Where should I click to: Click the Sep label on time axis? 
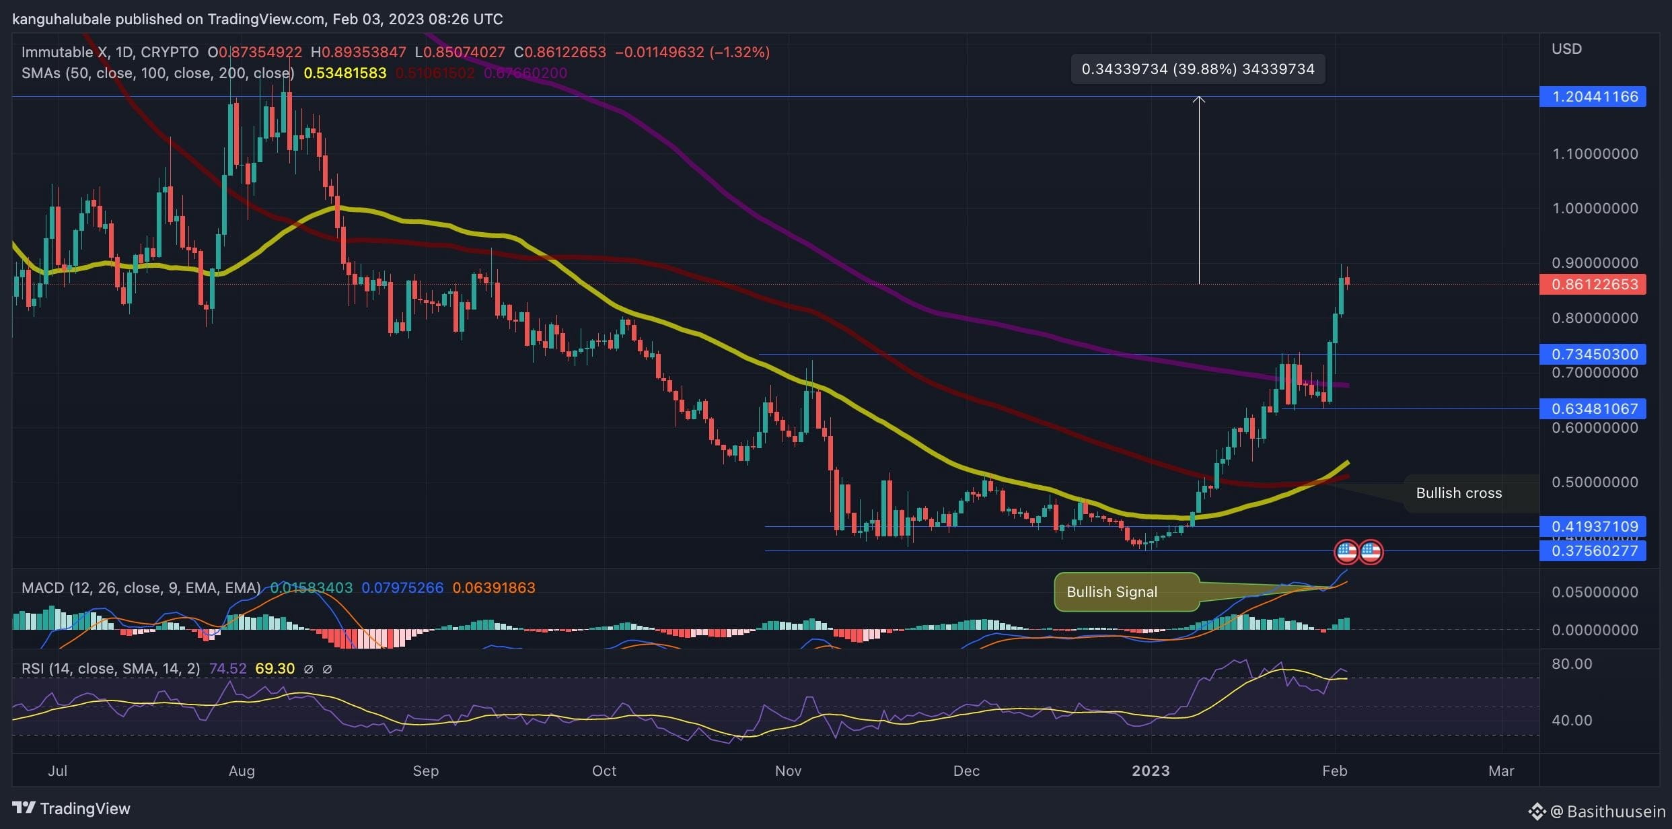[x=425, y=770]
